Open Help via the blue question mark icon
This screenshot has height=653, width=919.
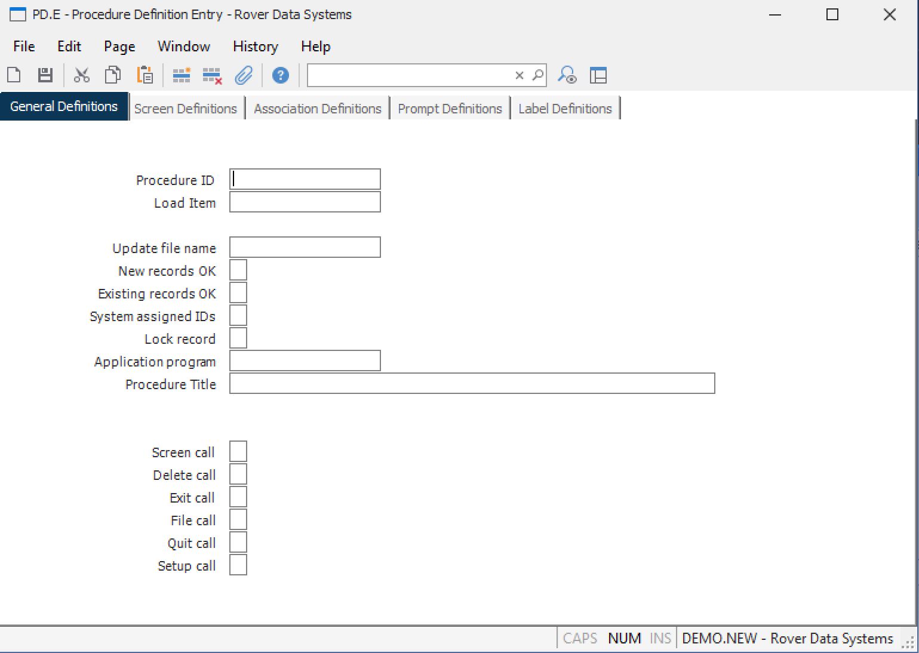[x=280, y=75]
